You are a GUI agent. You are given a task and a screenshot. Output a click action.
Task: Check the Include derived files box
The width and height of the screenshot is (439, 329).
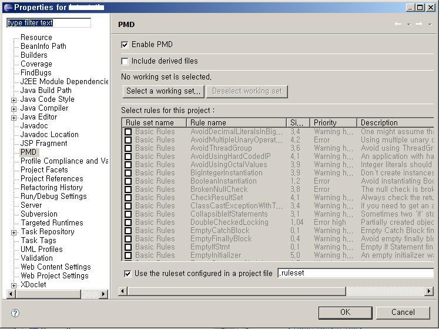[125, 61]
